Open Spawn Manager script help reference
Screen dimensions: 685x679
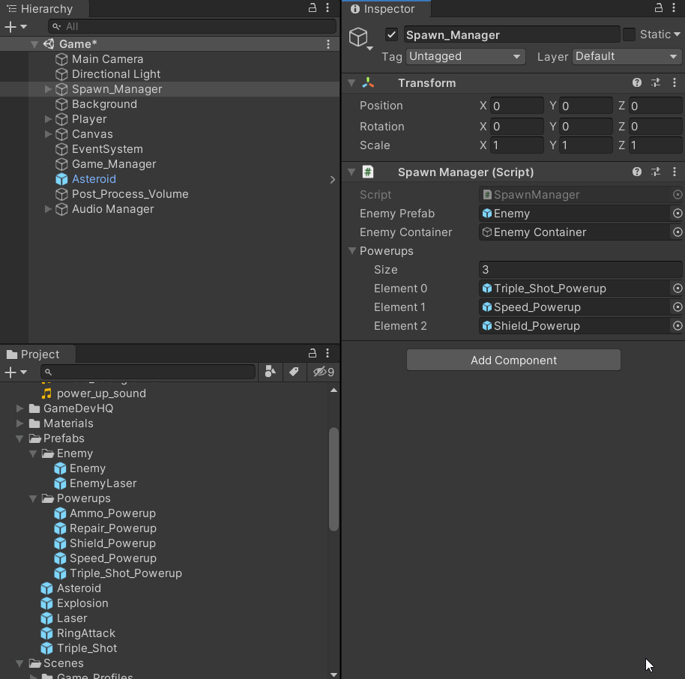637,172
